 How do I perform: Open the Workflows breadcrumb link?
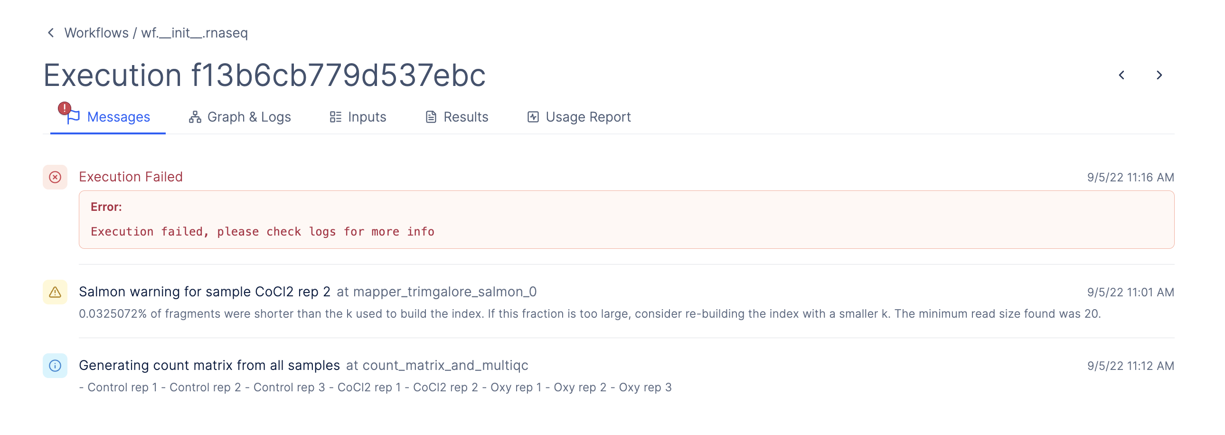96,33
